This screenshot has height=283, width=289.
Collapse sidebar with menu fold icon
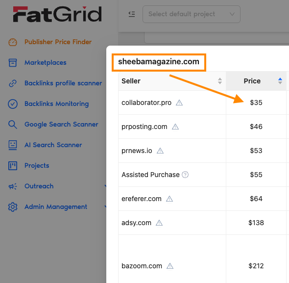pos(132,14)
